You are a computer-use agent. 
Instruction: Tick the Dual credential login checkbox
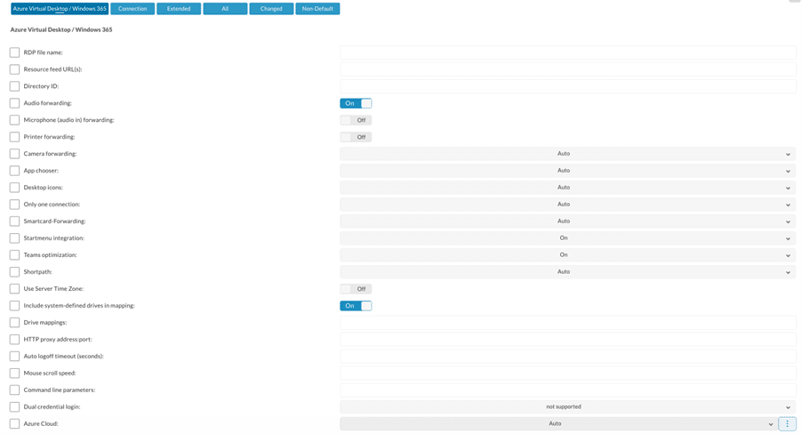(x=14, y=407)
